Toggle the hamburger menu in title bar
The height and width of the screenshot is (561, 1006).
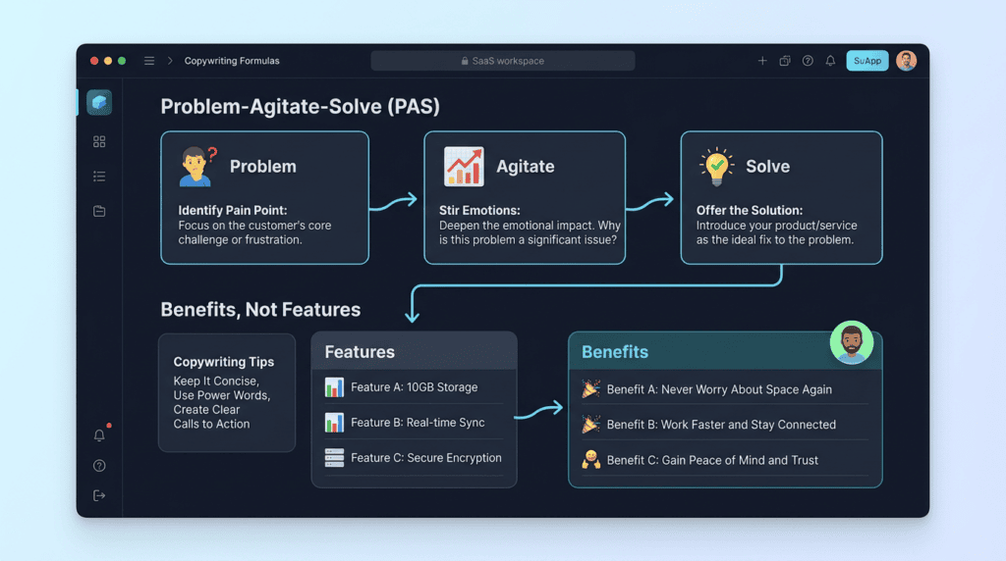(149, 61)
